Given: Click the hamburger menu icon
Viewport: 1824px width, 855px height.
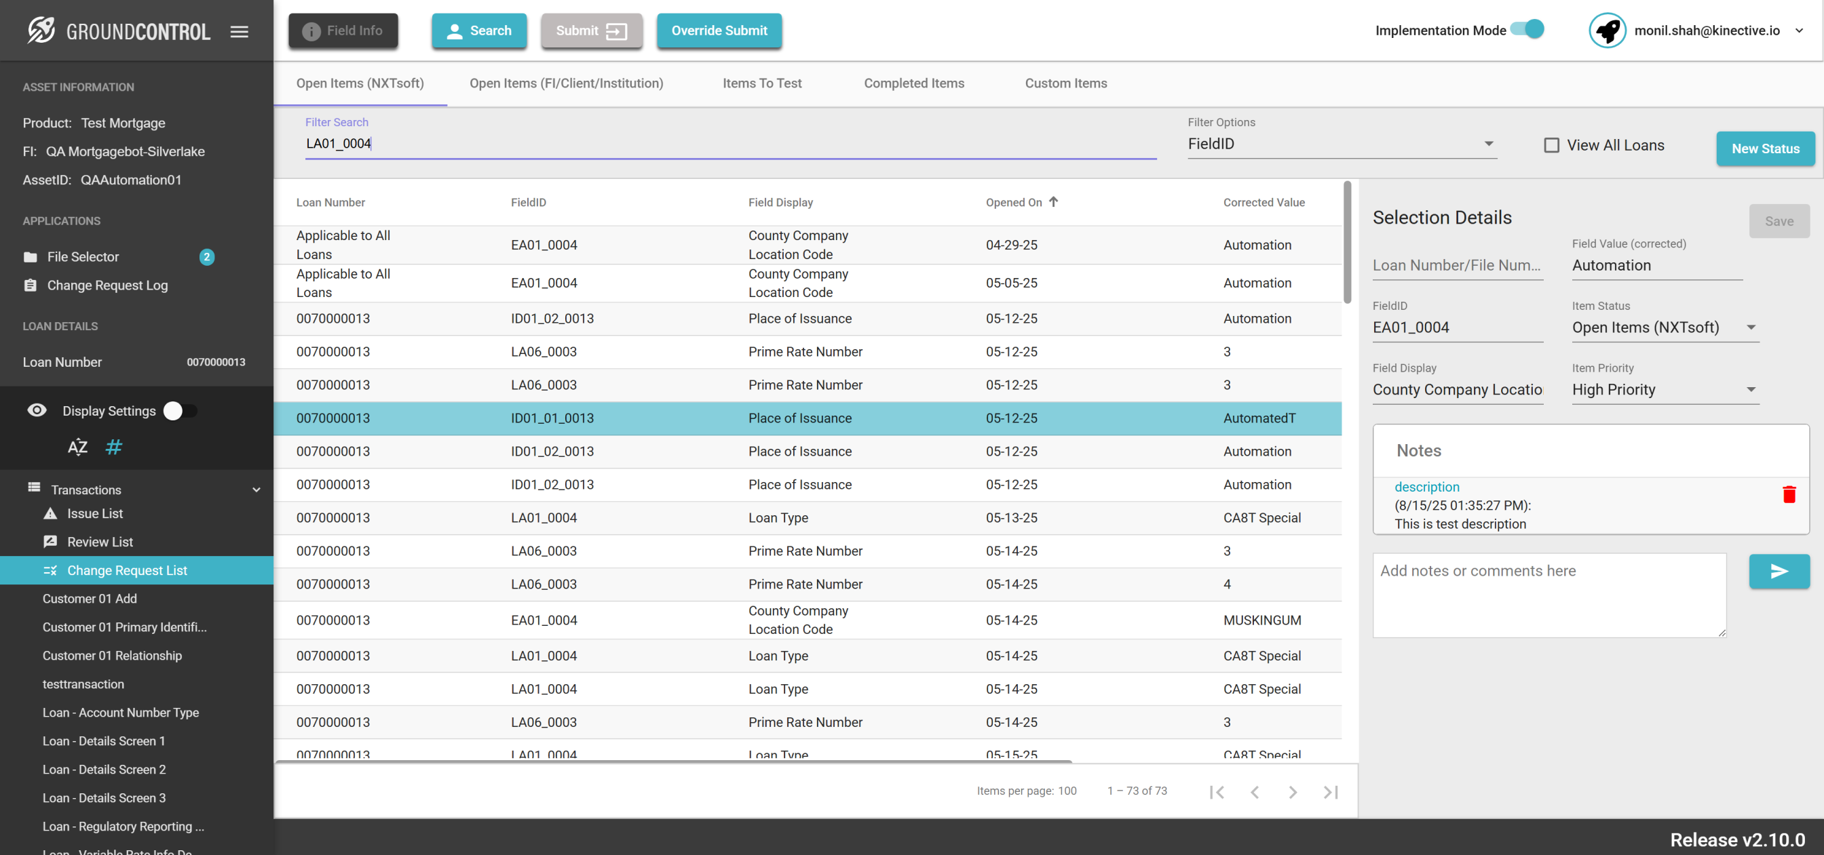Looking at the screenshot, I should click(x=240, y=31).
